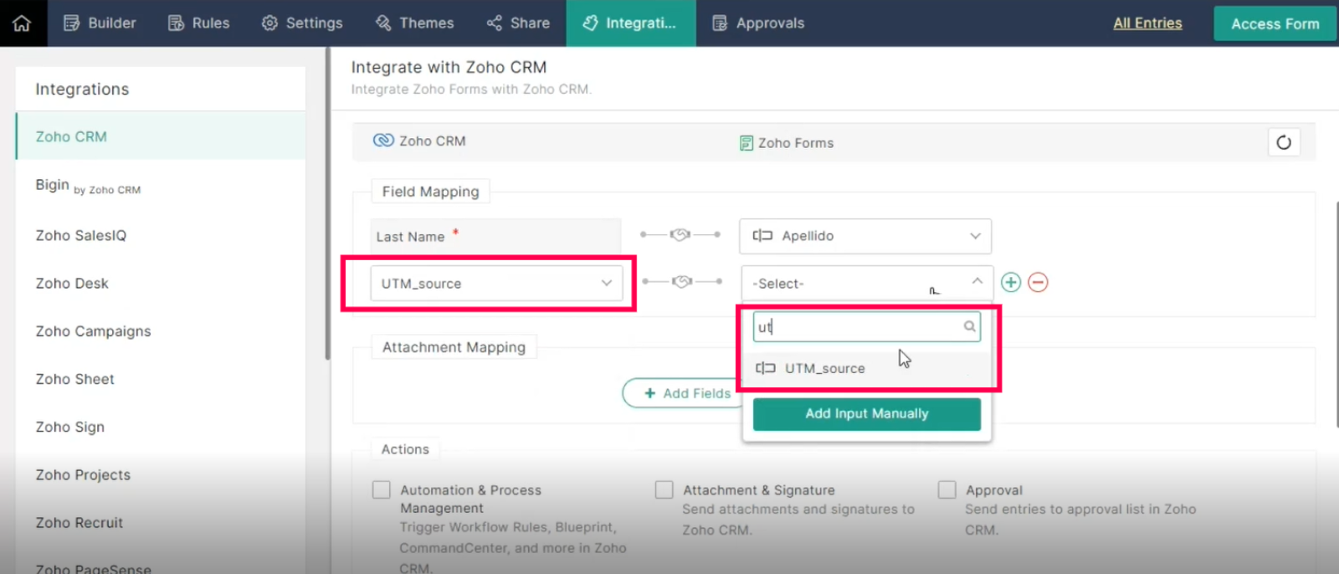
Task: Choose UTM_source option in dropdown list
Action: (x=867, y=368)
